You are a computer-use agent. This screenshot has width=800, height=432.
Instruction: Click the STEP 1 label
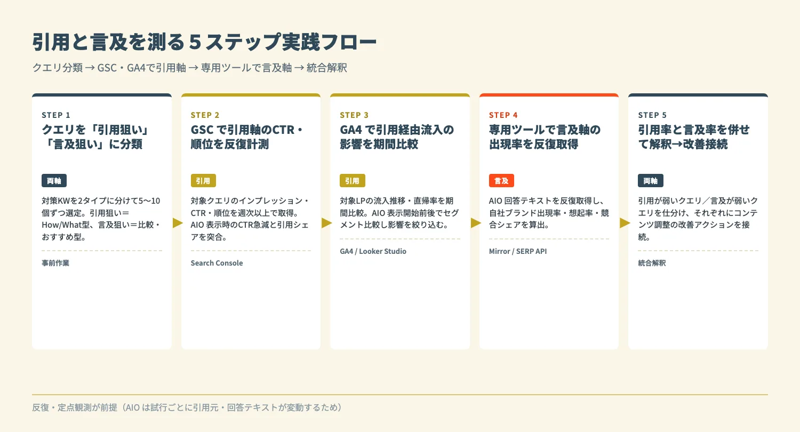(56, 115)
